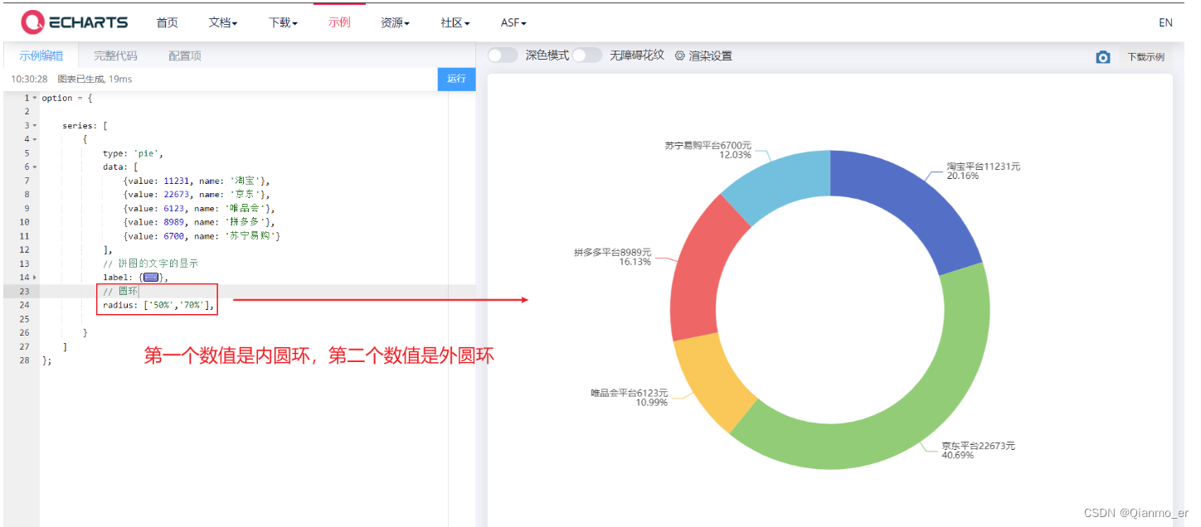Open the 资源 dropdown menu

pyautogui.click(x=394, y=22)
